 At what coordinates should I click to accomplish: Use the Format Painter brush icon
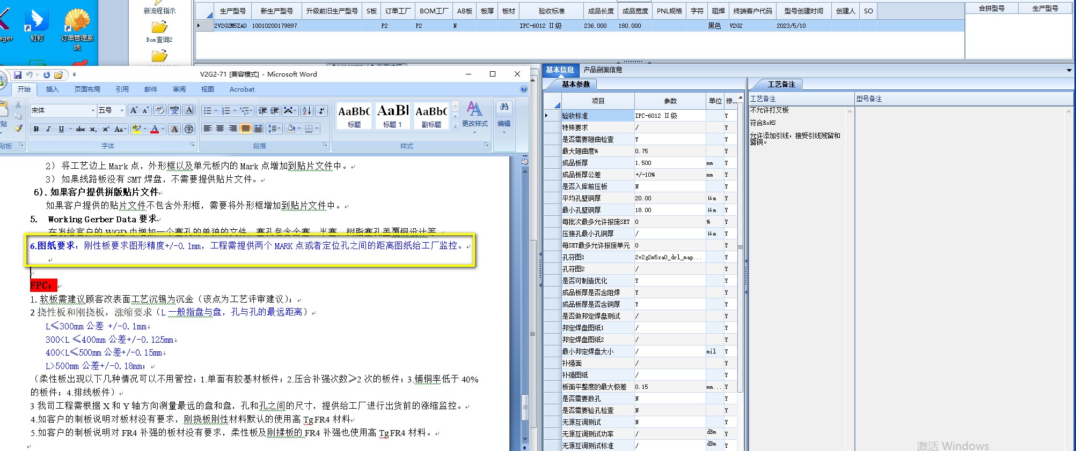pyautogui.click(x=18, y=127)
